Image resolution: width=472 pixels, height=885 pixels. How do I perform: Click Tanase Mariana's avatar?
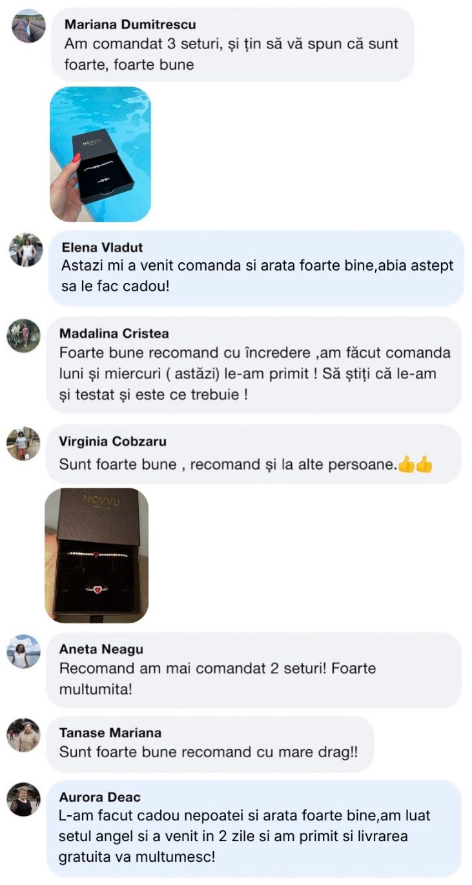click(23, 735)
